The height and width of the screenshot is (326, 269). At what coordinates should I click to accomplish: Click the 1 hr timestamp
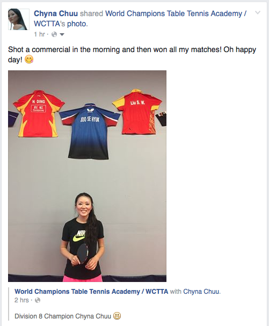40,34
